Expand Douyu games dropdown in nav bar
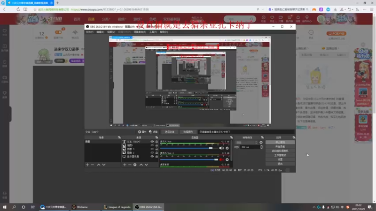The width and height of the screenshot is (376, 211). pyautogui.click(x=138, y=19)
